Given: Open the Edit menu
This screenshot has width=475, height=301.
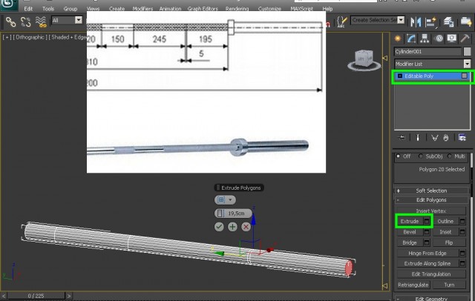Looking at the screenshot, I should tap(28, 9).
